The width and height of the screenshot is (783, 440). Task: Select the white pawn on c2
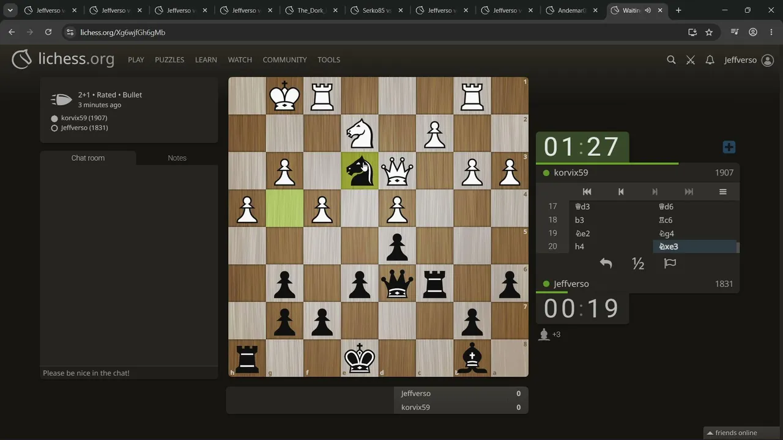[434, 133]
